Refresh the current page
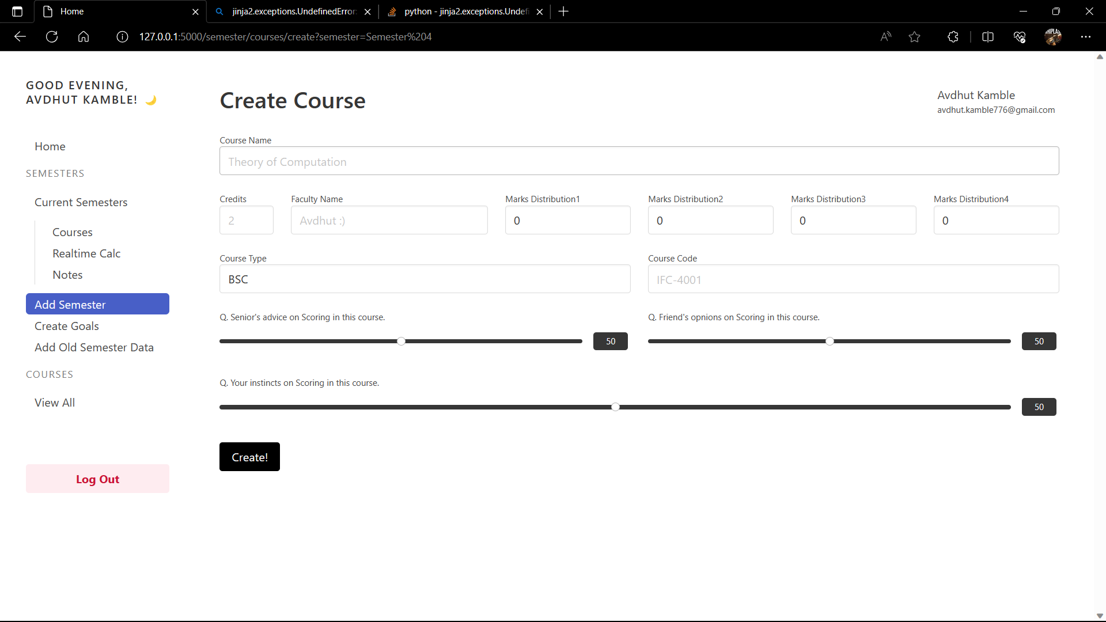The height and width of the screenshot is (622, 1106). [52, 37]
